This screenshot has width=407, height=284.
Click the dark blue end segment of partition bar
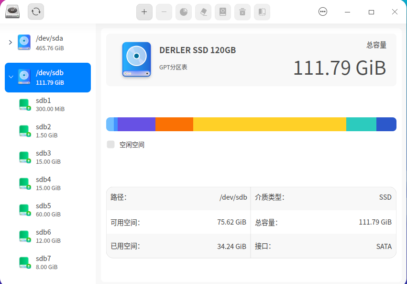pos(386,124)
